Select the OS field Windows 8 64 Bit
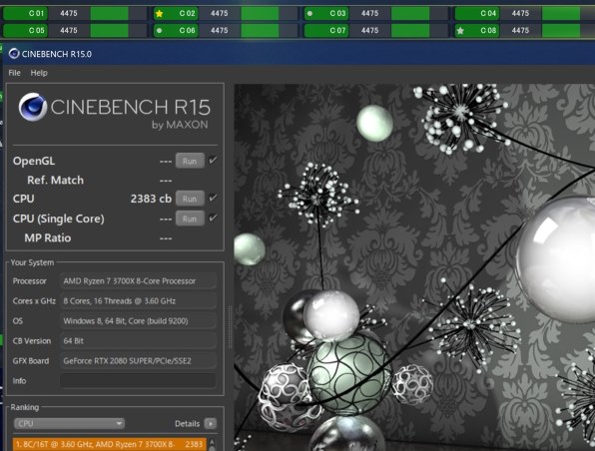This screenshot has height=451, width=595. (x=138, y=321)
